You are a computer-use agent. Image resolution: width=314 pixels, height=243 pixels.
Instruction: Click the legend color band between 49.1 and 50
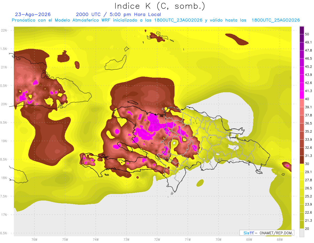pyautogui.click(x=302, y=38)
